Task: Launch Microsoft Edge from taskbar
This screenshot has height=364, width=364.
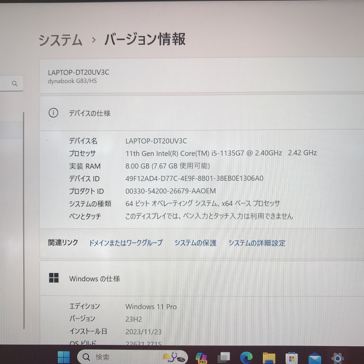Action: (x=246, y=357)
